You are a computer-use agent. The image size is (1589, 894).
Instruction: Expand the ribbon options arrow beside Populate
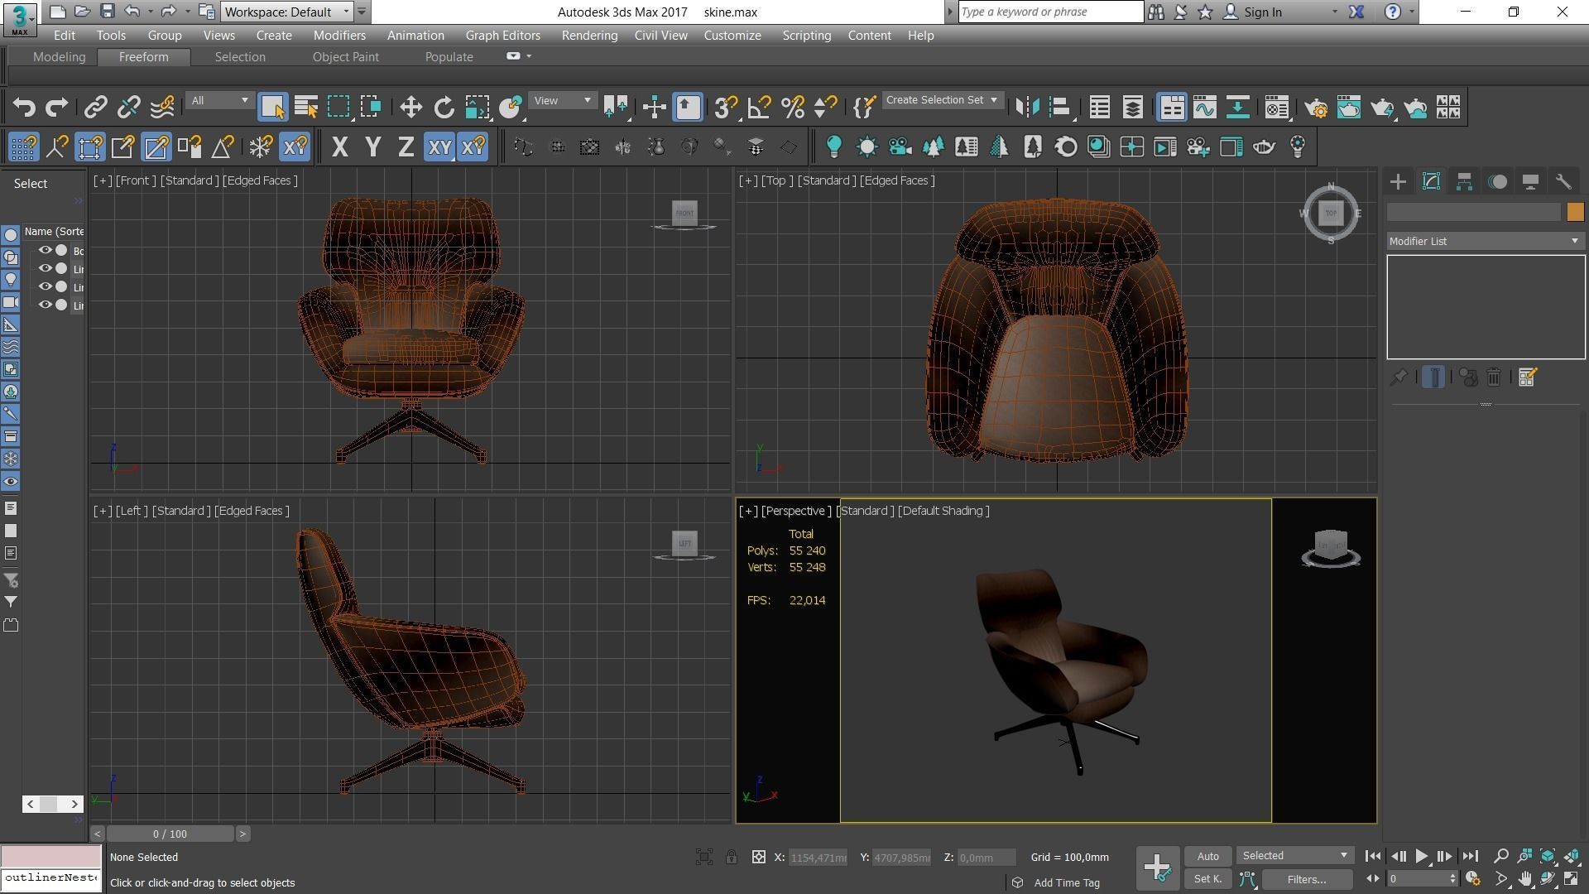pos(529,56)
